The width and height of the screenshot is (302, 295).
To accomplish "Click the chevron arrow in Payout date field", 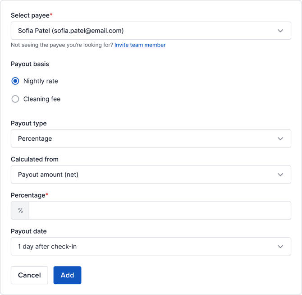I will [280, 247].
